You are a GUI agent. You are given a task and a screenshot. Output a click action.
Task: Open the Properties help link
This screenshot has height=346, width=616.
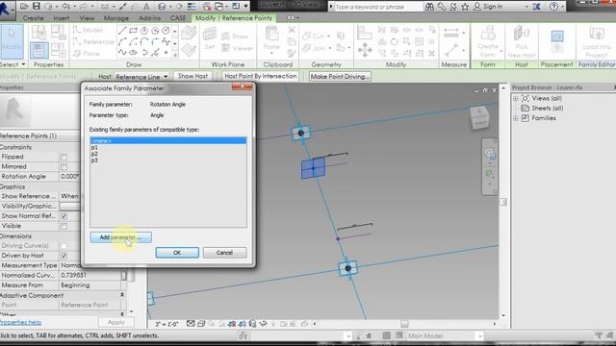pyautogui.click(x=21, y=323)
